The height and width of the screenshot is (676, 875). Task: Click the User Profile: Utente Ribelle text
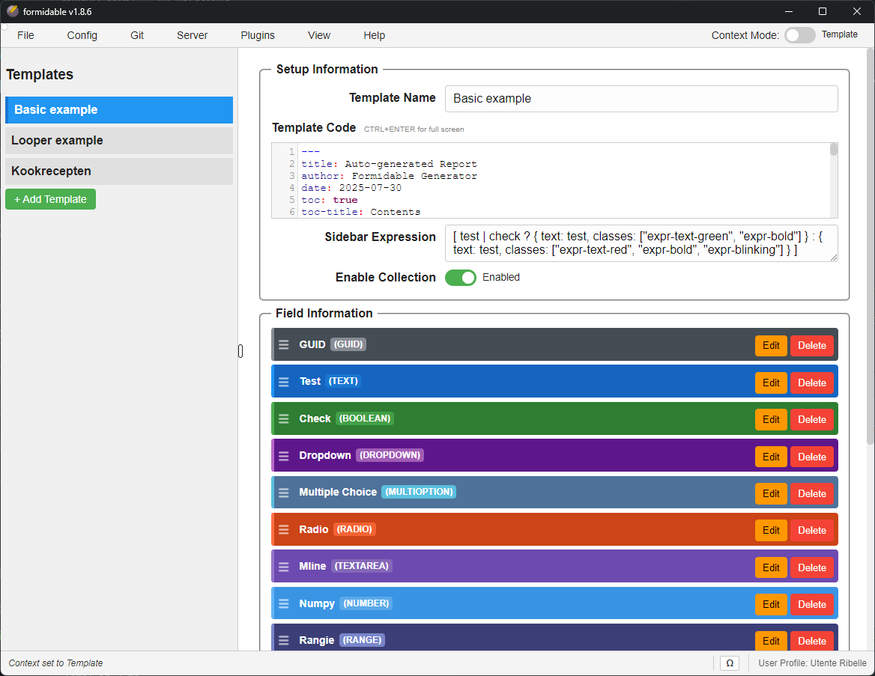pos(812,663)
